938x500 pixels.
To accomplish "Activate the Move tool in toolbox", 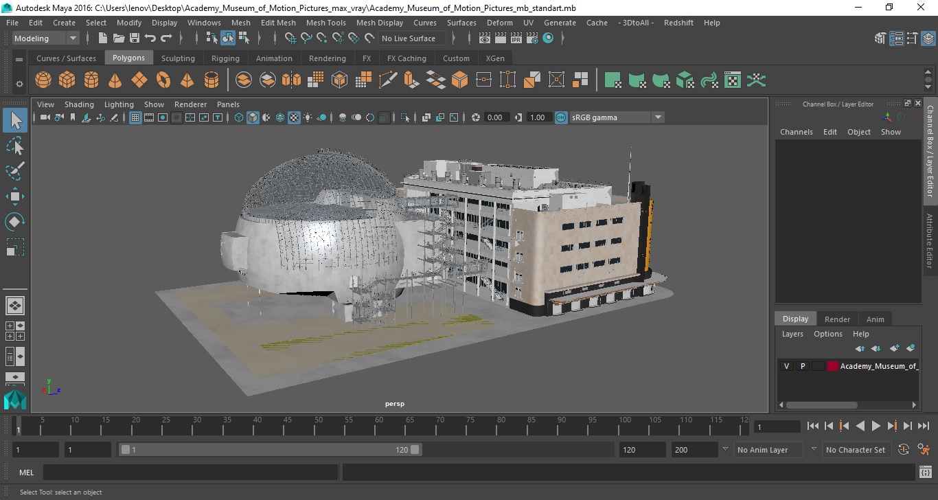I will (15, 196).
